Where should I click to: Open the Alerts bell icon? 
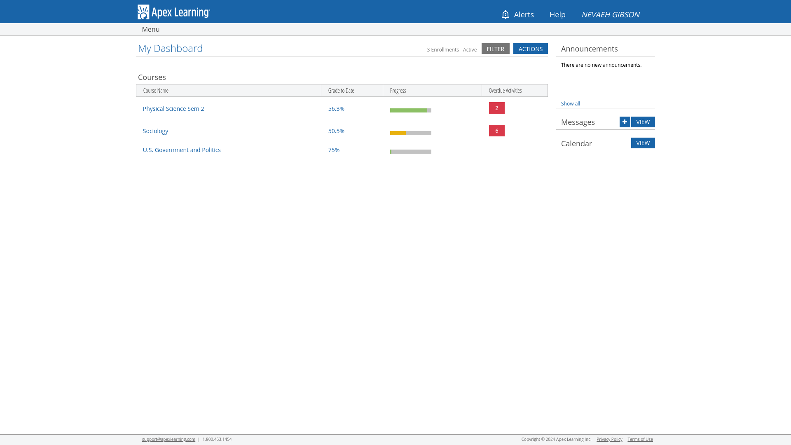tap(505, 14)
